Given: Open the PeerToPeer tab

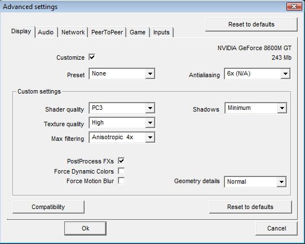Looking at the screenshot, I should 107,32.
